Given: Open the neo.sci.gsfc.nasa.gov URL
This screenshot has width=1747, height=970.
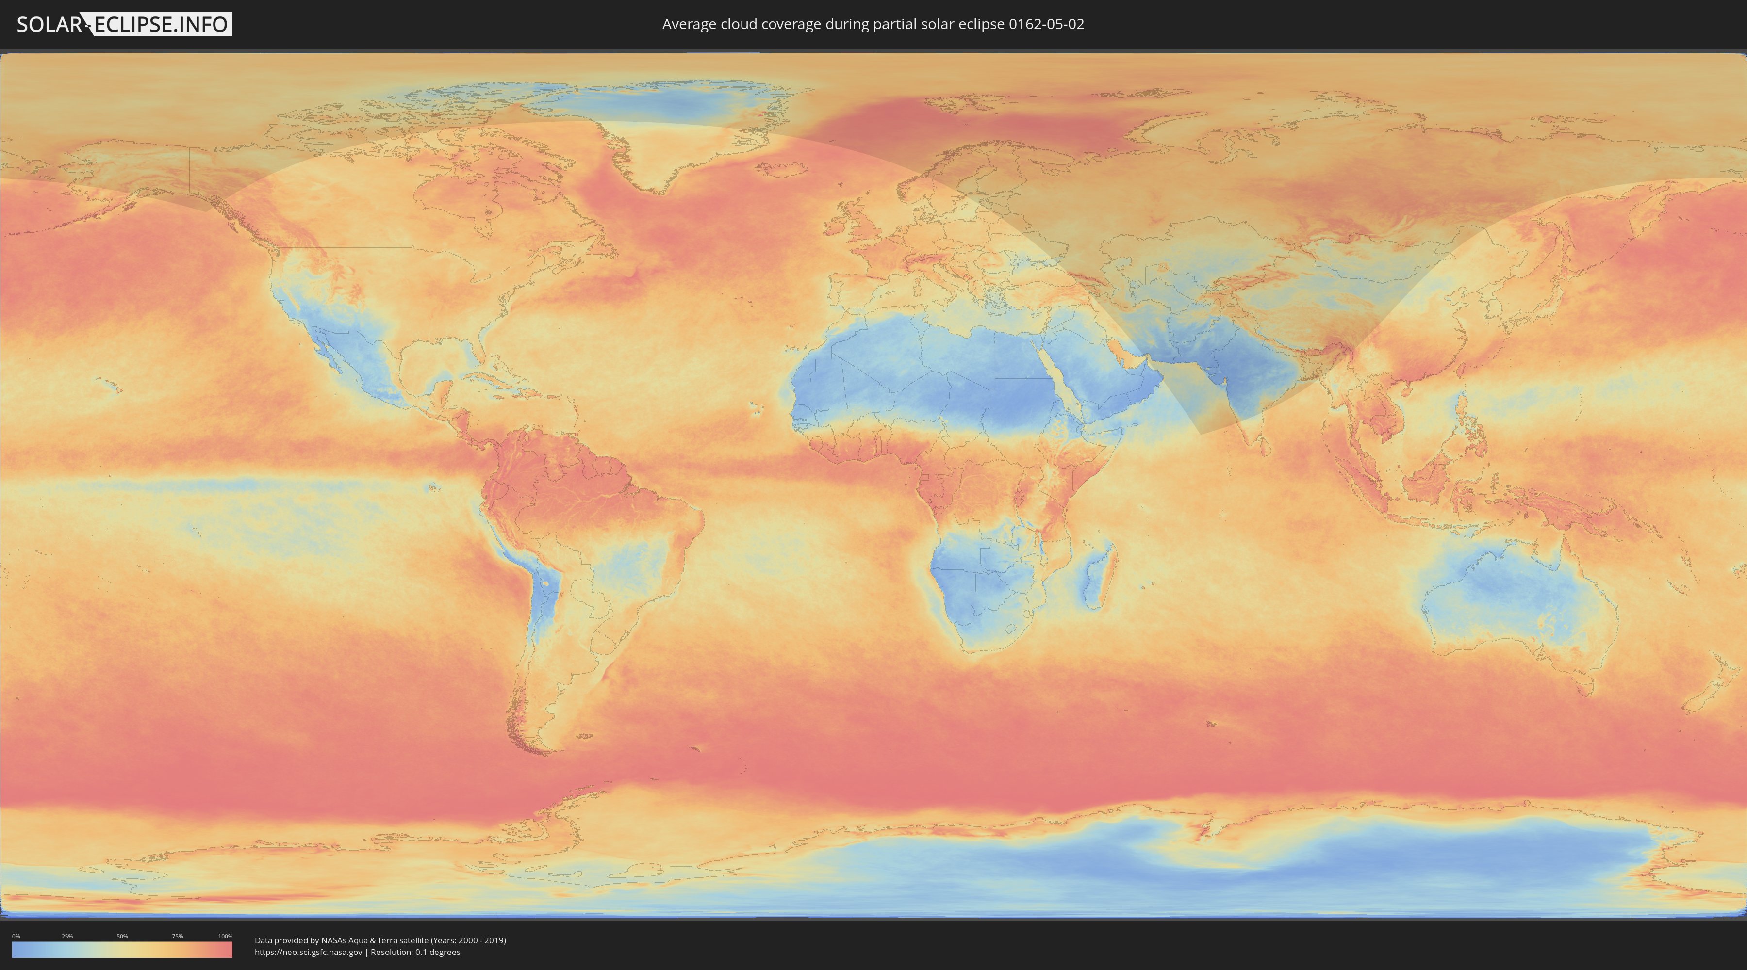Looking at the screenshot, I should [308, 952].
